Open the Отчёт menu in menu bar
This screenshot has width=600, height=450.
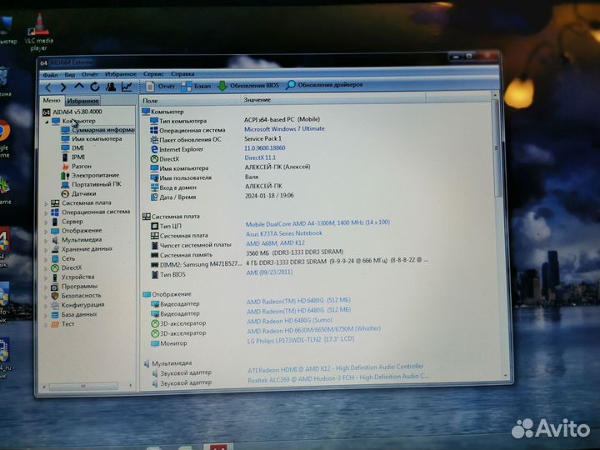click(89, 74)
